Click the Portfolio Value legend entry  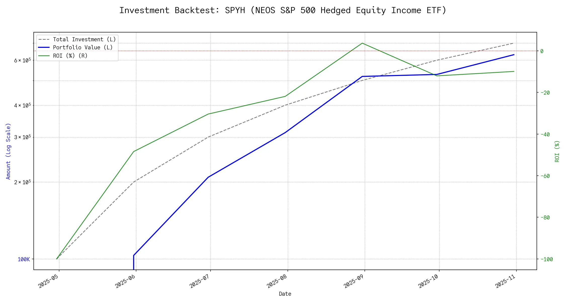tap(83, 48)
